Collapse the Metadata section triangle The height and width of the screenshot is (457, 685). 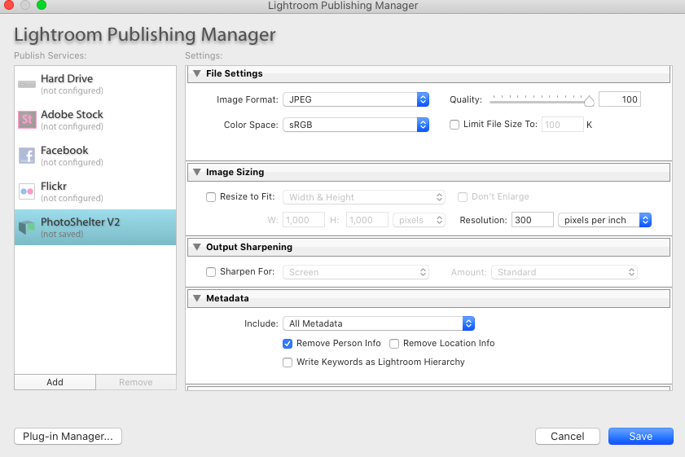click(x=196, y=299)
